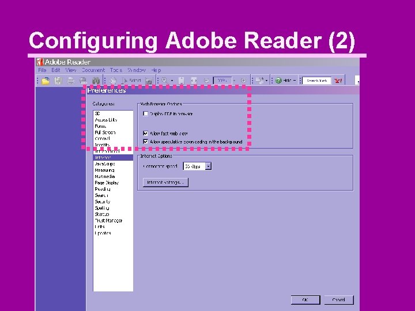This screenshot has height=311, width=415.
Task: Click the zoom percentage field
Action: click(222, 81)
